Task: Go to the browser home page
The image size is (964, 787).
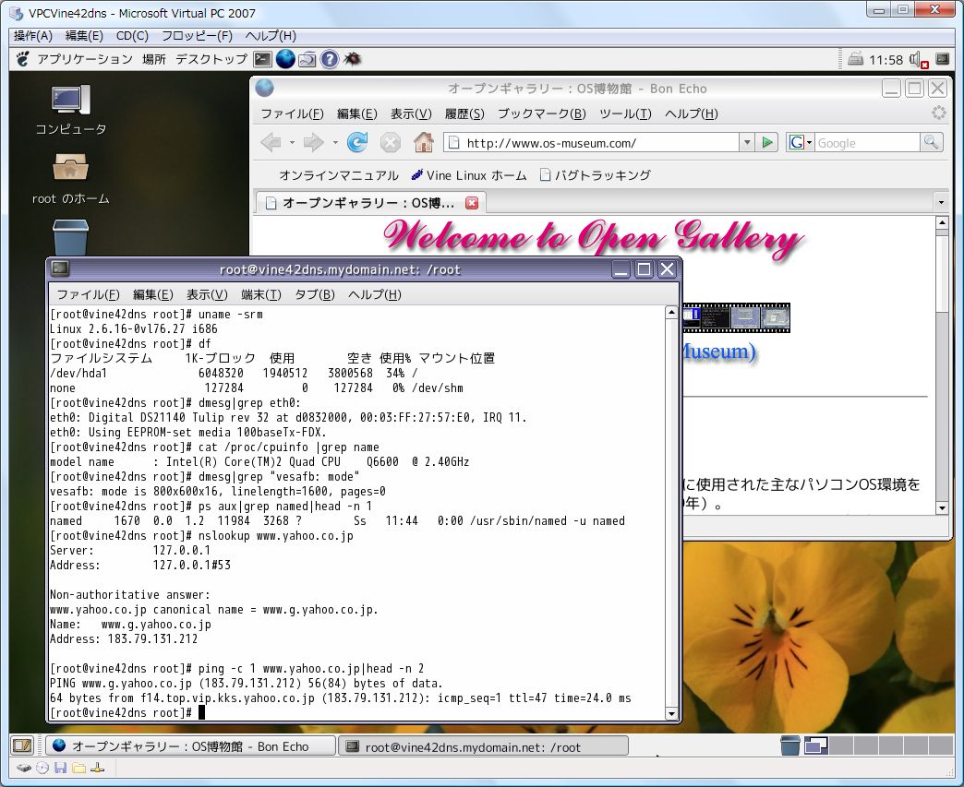Action: (423, 142)
